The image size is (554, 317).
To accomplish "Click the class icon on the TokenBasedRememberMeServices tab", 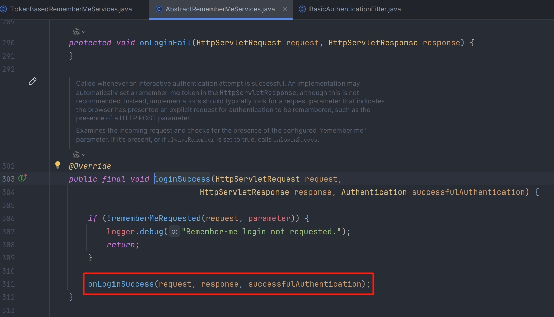I will pyautogui.click(x=4, y=9).
